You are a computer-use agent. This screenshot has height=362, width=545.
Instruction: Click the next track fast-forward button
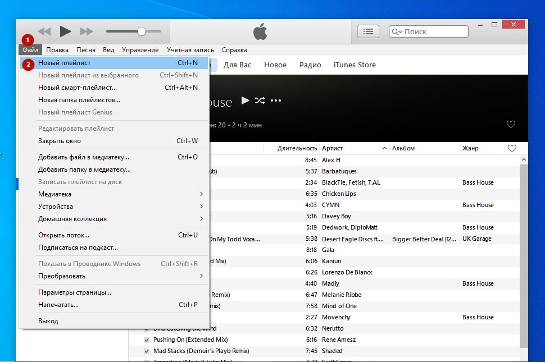(87, 31)
